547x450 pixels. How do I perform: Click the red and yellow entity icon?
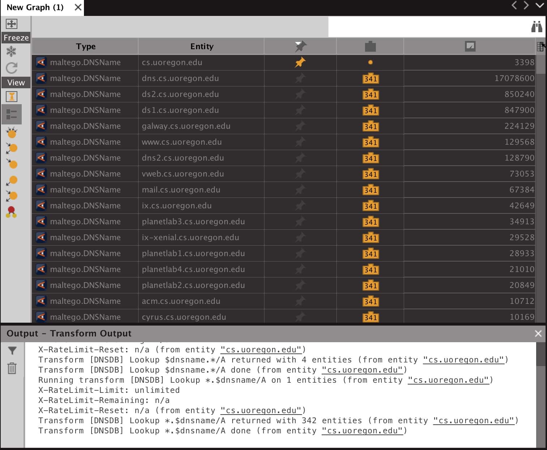pos(11,212)
